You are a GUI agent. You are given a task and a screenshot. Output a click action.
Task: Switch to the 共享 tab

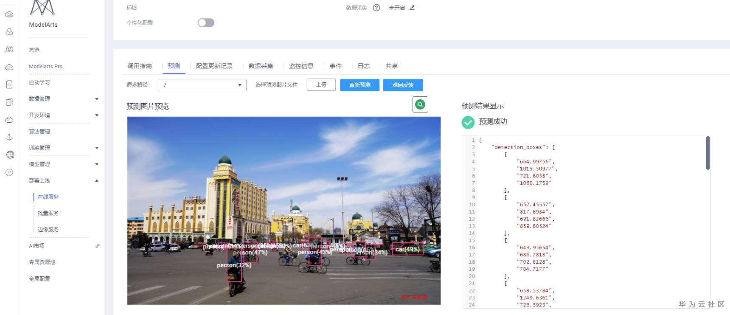point(392,66)
